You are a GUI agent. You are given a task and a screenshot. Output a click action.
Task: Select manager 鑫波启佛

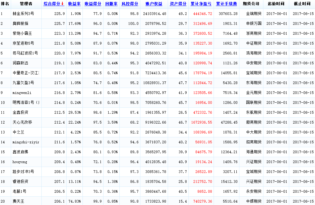tap(20, 152)
